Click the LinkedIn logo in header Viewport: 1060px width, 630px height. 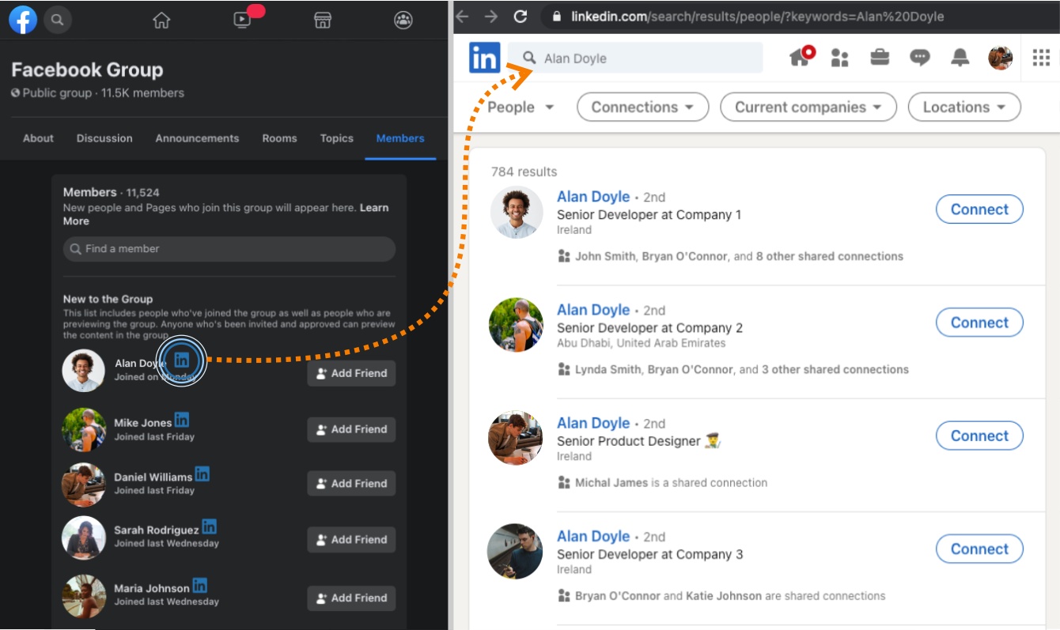click(x=485, y=58)
